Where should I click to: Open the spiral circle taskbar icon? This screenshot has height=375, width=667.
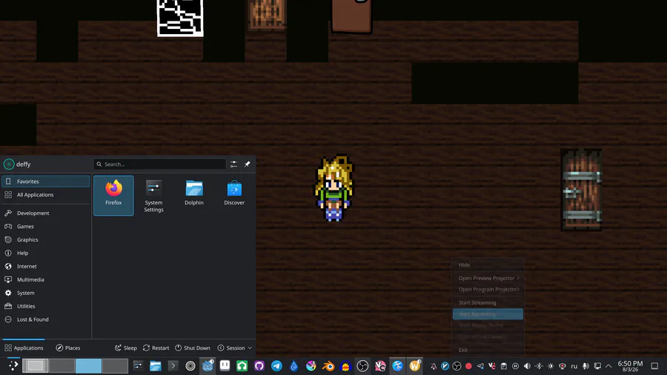click(x=190, y=365)
